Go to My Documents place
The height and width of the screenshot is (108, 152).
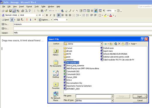56,63
